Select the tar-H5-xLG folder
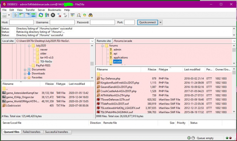 point(47,57)
